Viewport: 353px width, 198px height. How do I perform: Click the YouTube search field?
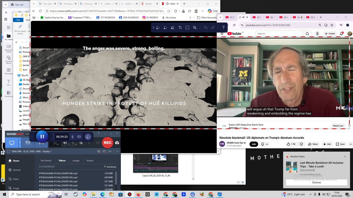click(278, 34)
